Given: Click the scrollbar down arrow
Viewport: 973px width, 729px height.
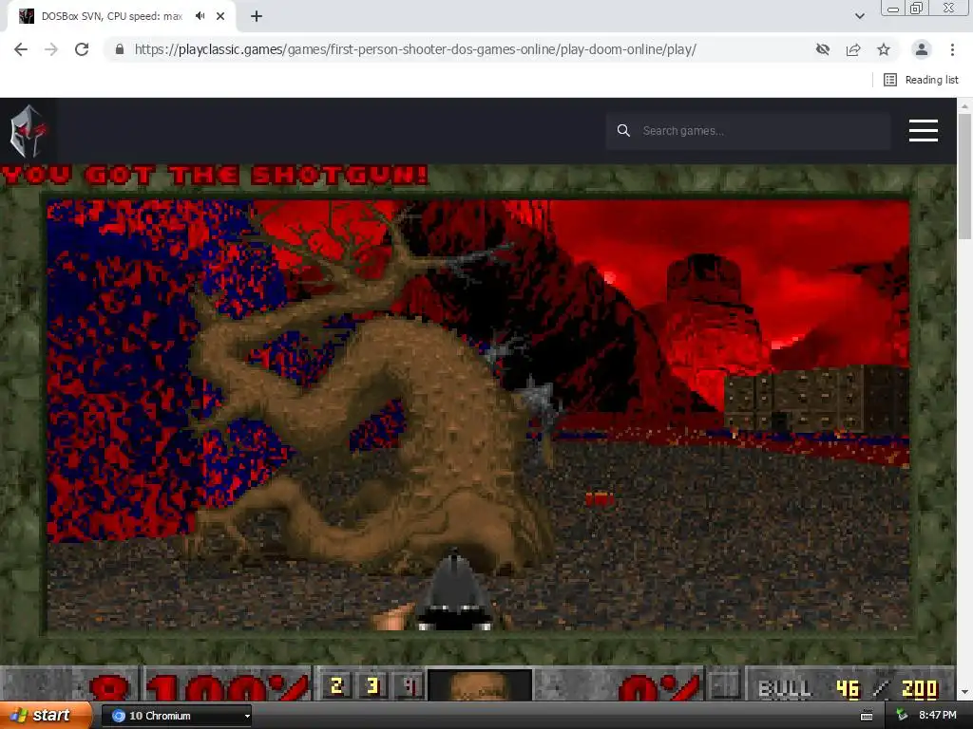Looking at the screenshot, I should (964, 692).
